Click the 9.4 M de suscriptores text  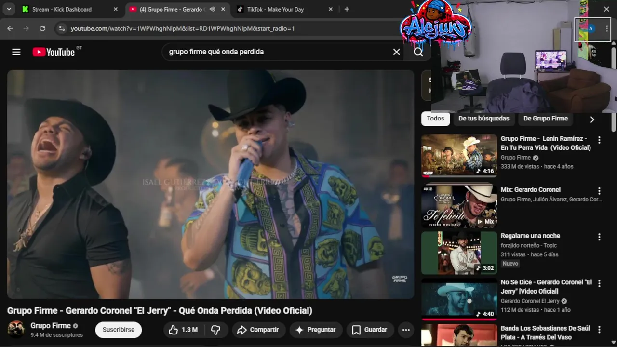(57, 335)
